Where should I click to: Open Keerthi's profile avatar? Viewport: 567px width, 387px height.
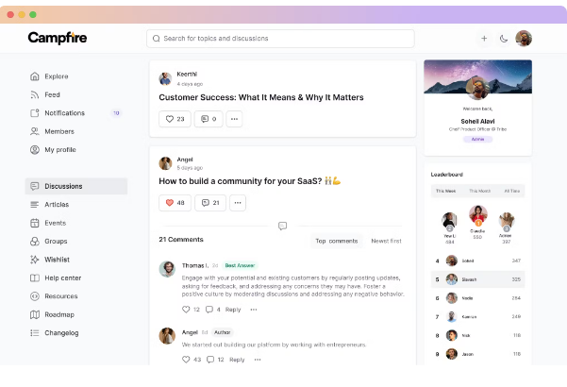point(165,79)
